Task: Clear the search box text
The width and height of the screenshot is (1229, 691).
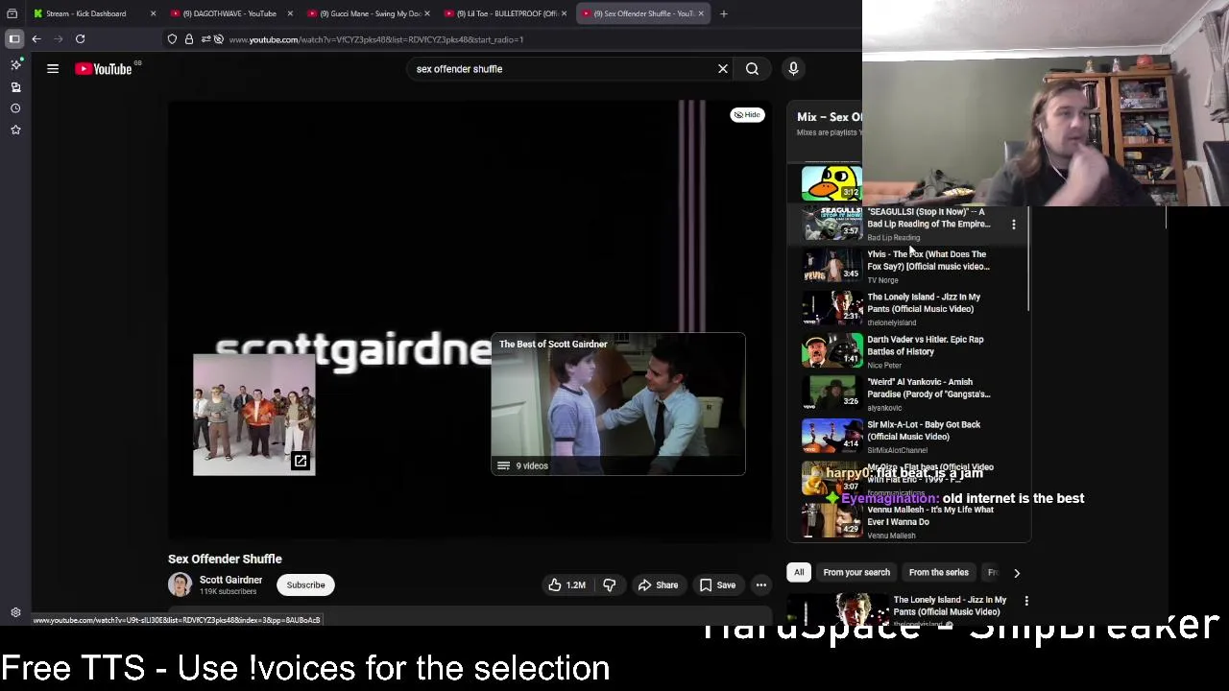Action: click(x=723, y=69)
